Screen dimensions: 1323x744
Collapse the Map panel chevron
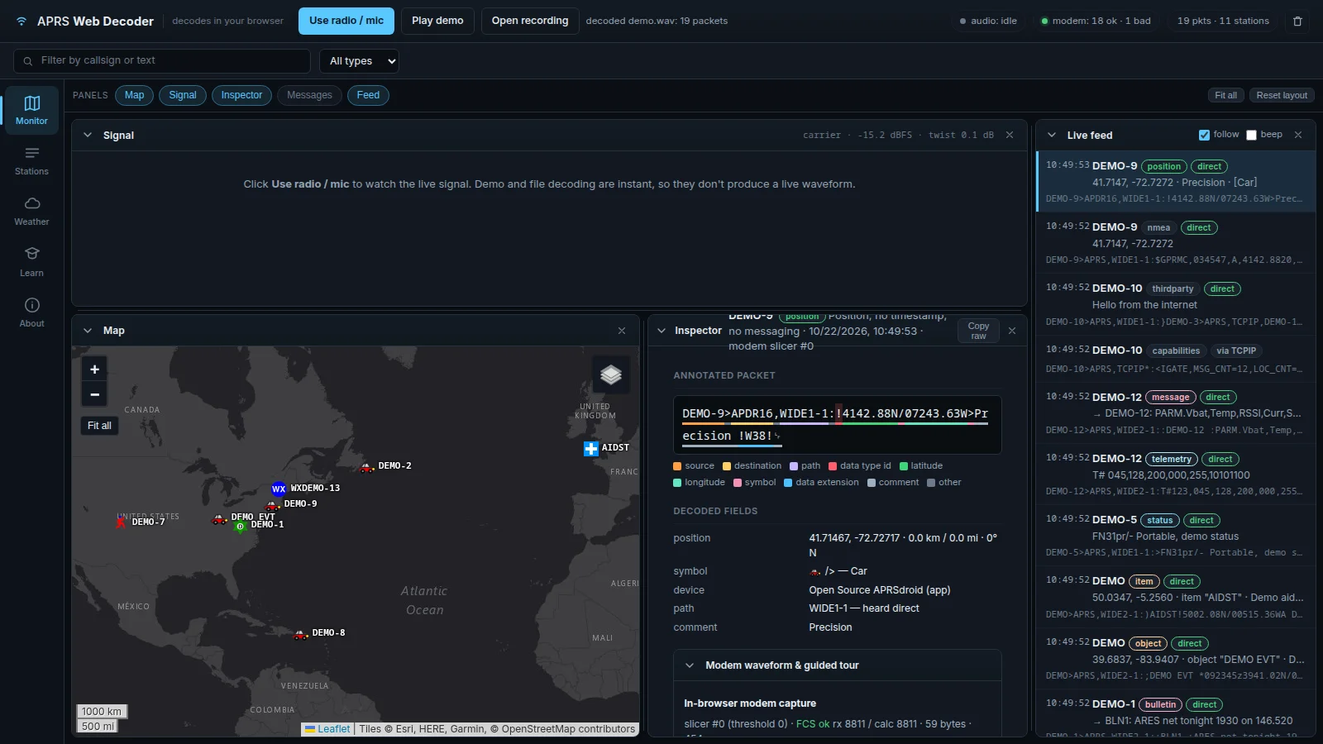coord(88,331)
